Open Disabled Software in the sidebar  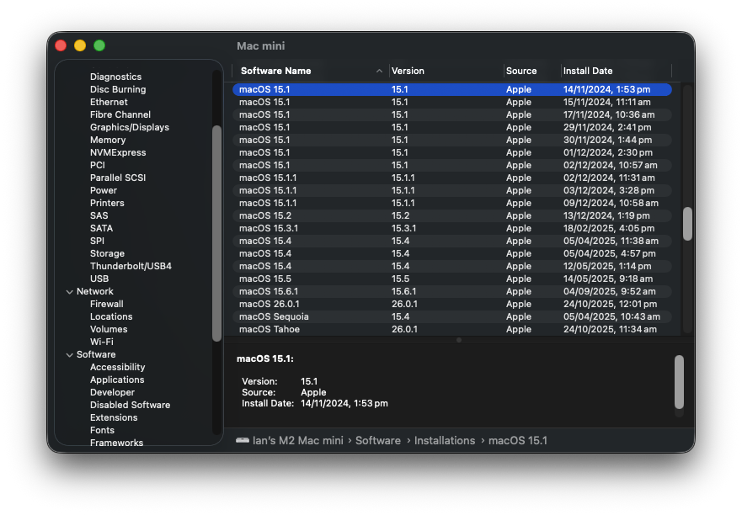point(130,405)
